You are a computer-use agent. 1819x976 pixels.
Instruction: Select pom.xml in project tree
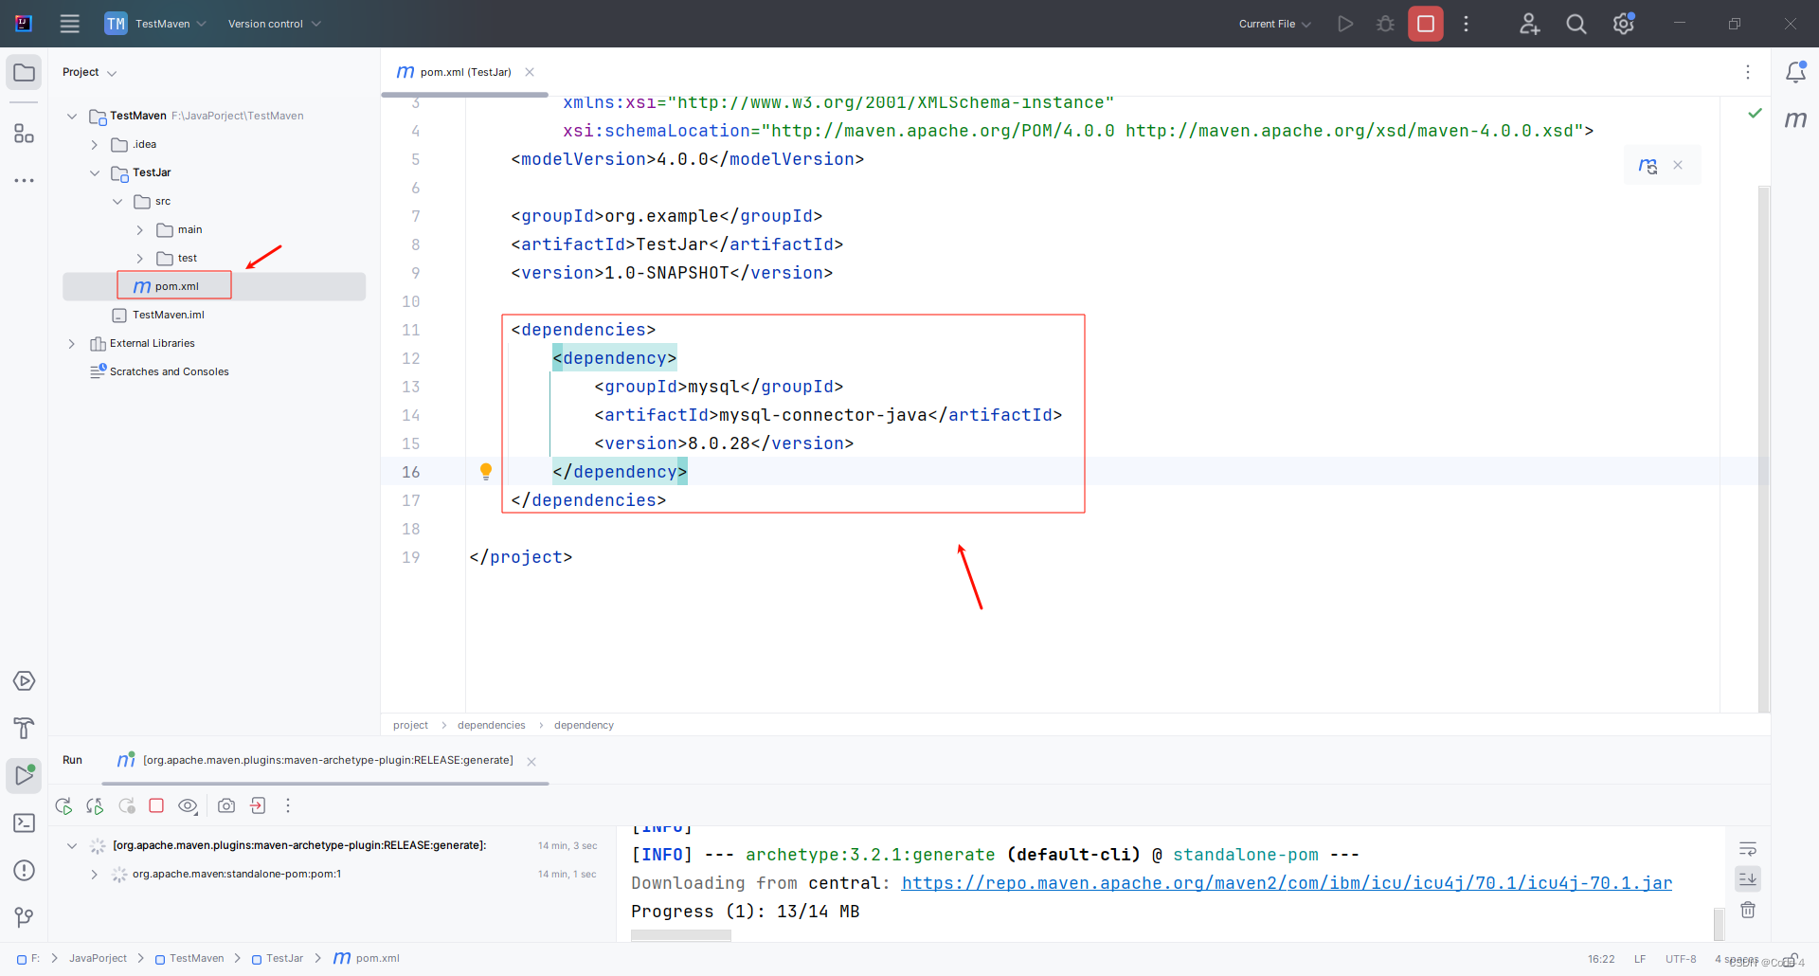(x=214, y=286)
